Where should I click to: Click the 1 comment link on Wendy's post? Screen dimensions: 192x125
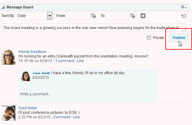pos(64,61)
